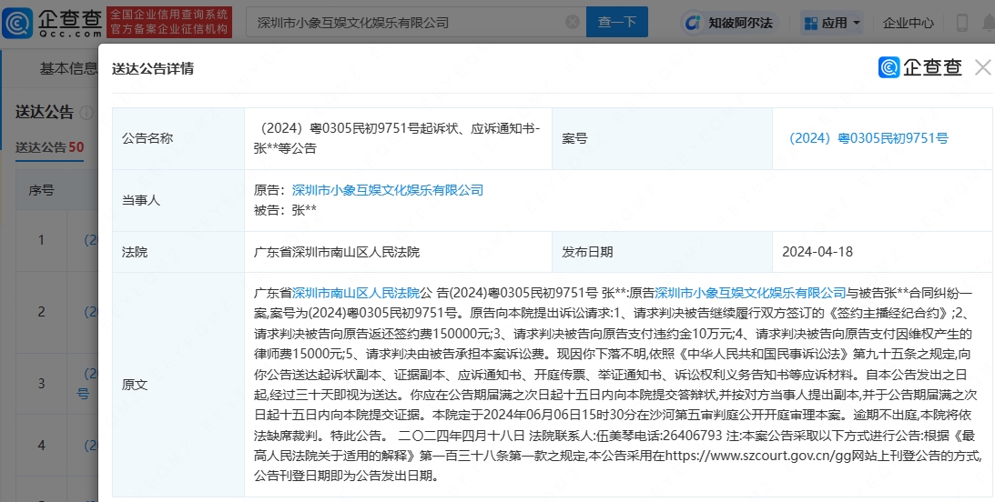Viewport: 995px width, 502px height.
Task: Open 企业中心
Action: pos(909,23)
